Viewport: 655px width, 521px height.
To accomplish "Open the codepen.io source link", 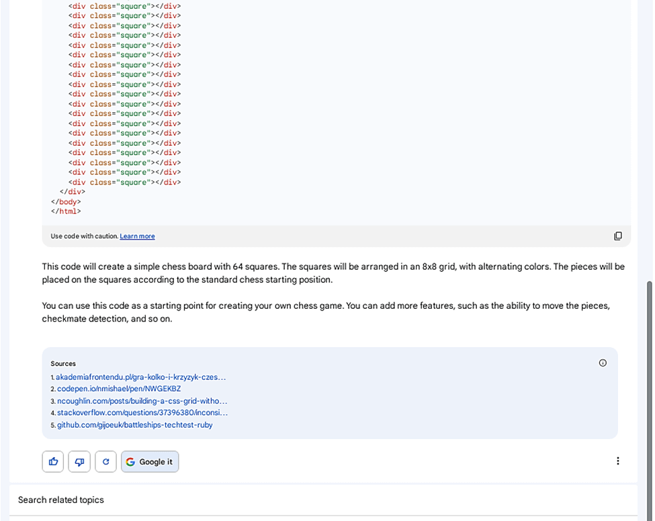I will click(119, 389).
